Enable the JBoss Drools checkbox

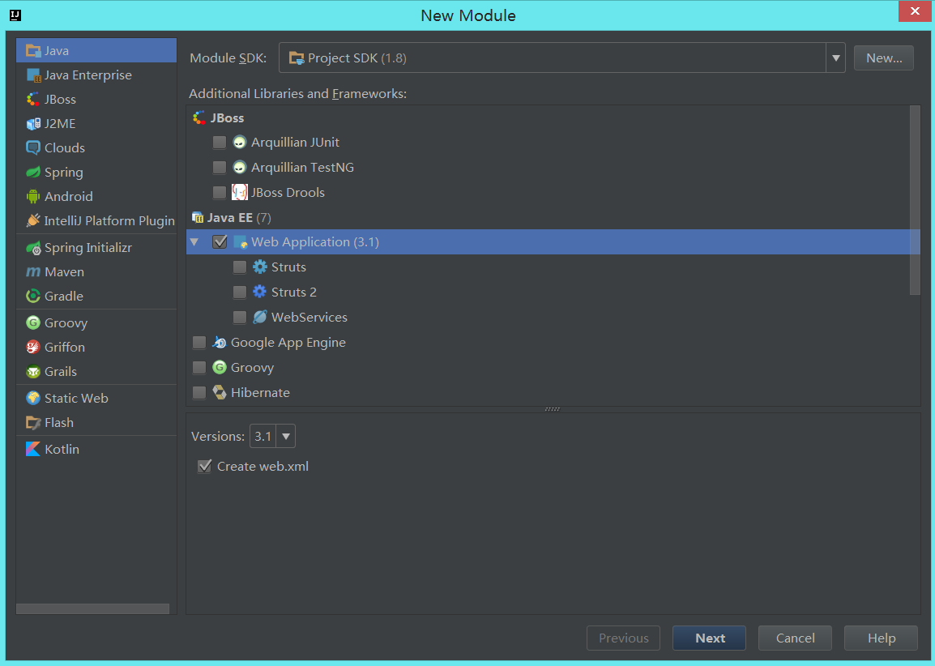click(x=220, y=193)
